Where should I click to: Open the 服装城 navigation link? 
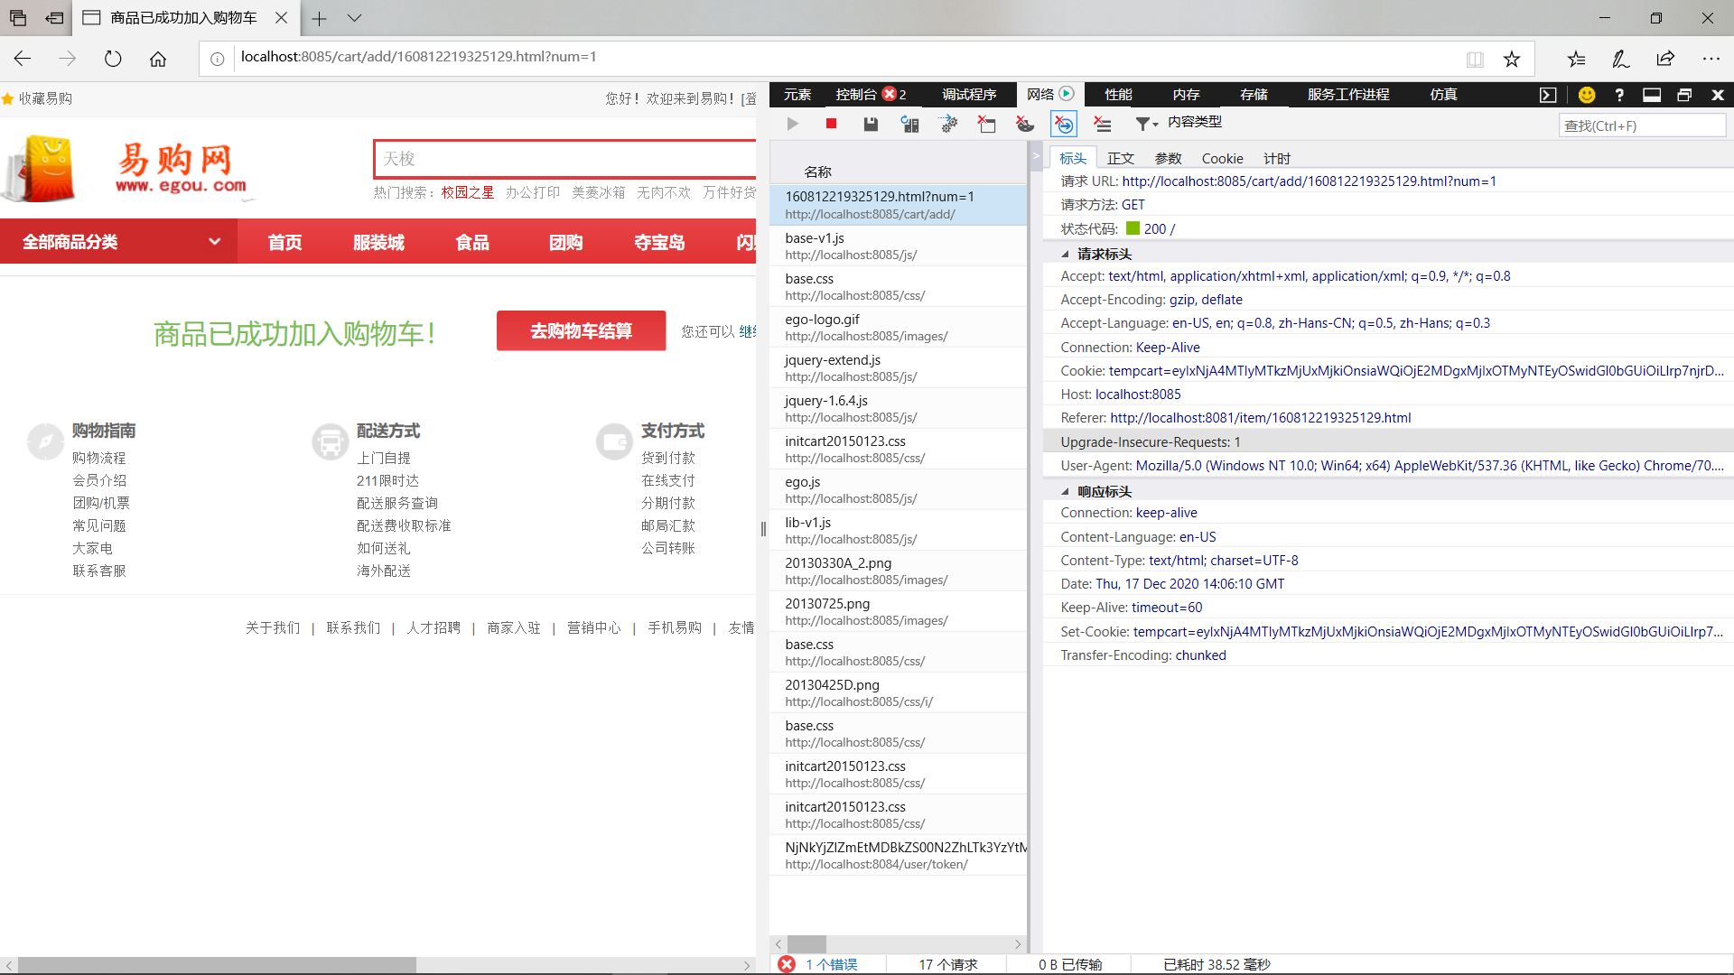pyautogui.click(x=378, y=242)
